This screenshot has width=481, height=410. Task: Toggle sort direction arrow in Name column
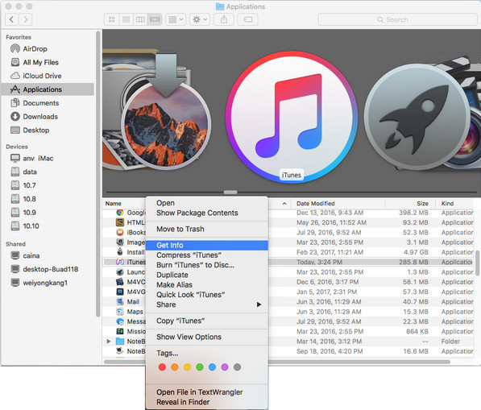click(284, 204)
